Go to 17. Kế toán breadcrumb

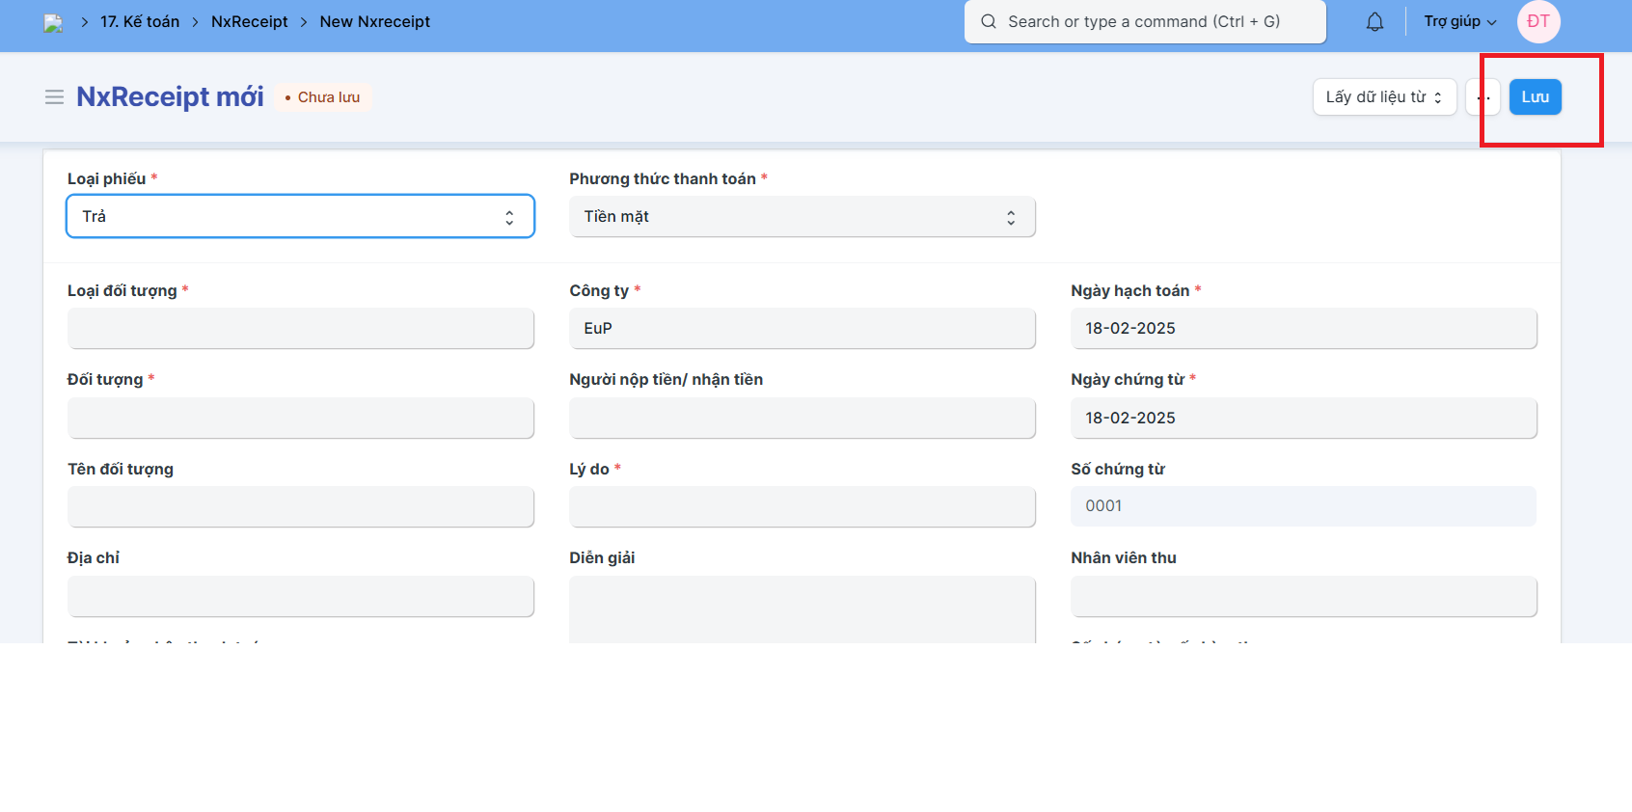(140, 22)
